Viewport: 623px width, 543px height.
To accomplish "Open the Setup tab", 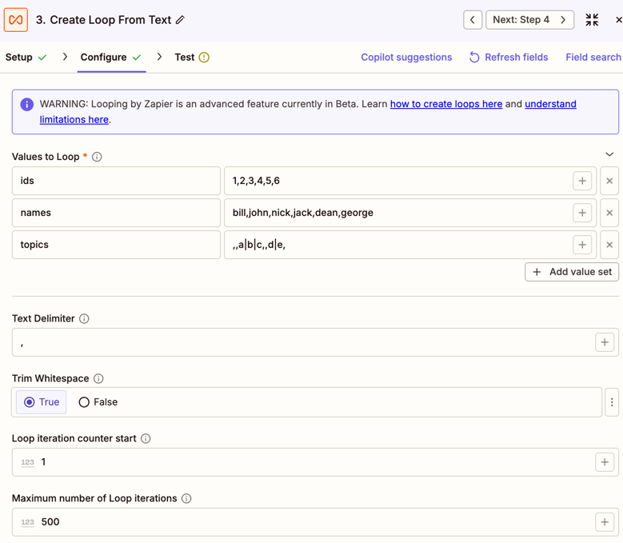I will [26, 58].
